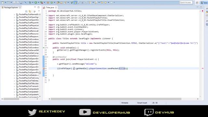Expand PacketPlayOutPosition tree node
The image size is (208, 117).
pyautogui.click(x=14, y=28)
